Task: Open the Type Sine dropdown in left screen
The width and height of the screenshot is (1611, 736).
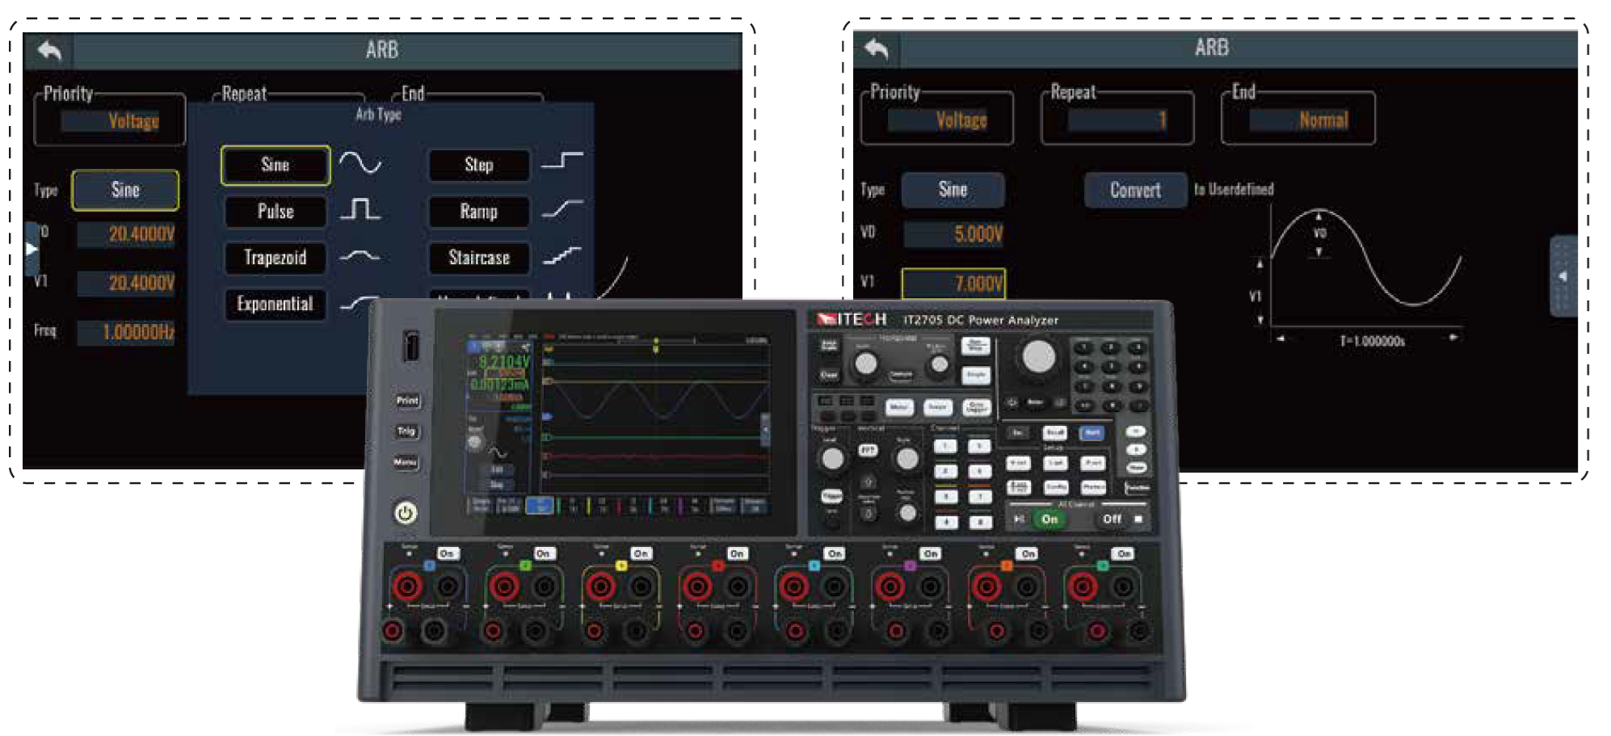Action: click(125, 190)
